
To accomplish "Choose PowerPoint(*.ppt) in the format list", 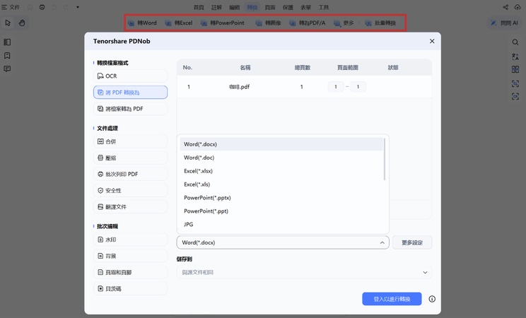I will coord(281,211).
